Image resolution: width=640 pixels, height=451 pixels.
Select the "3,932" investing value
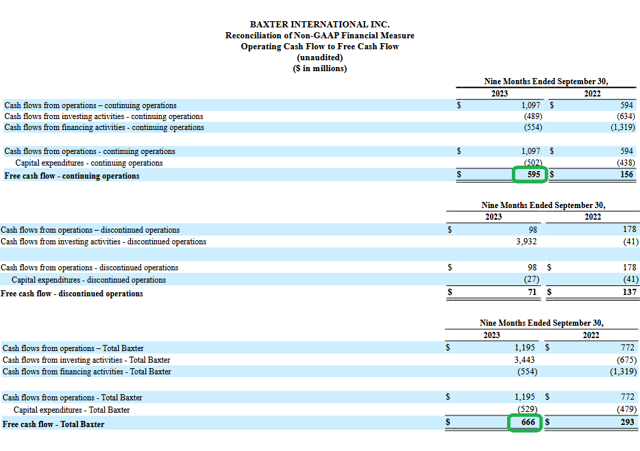526,242
